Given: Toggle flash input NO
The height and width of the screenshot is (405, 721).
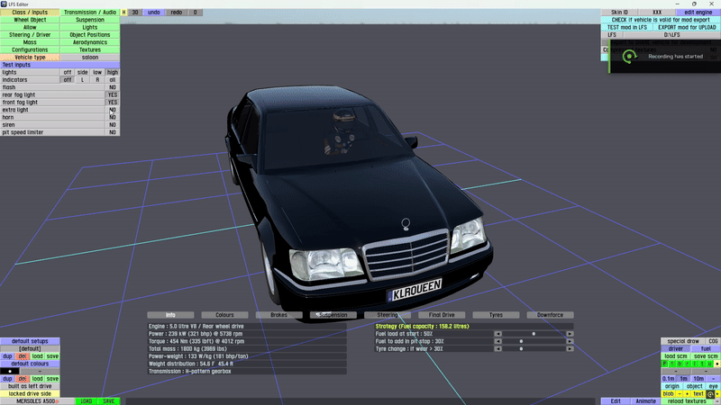Looking at the screenshot, I should [113, 87].
